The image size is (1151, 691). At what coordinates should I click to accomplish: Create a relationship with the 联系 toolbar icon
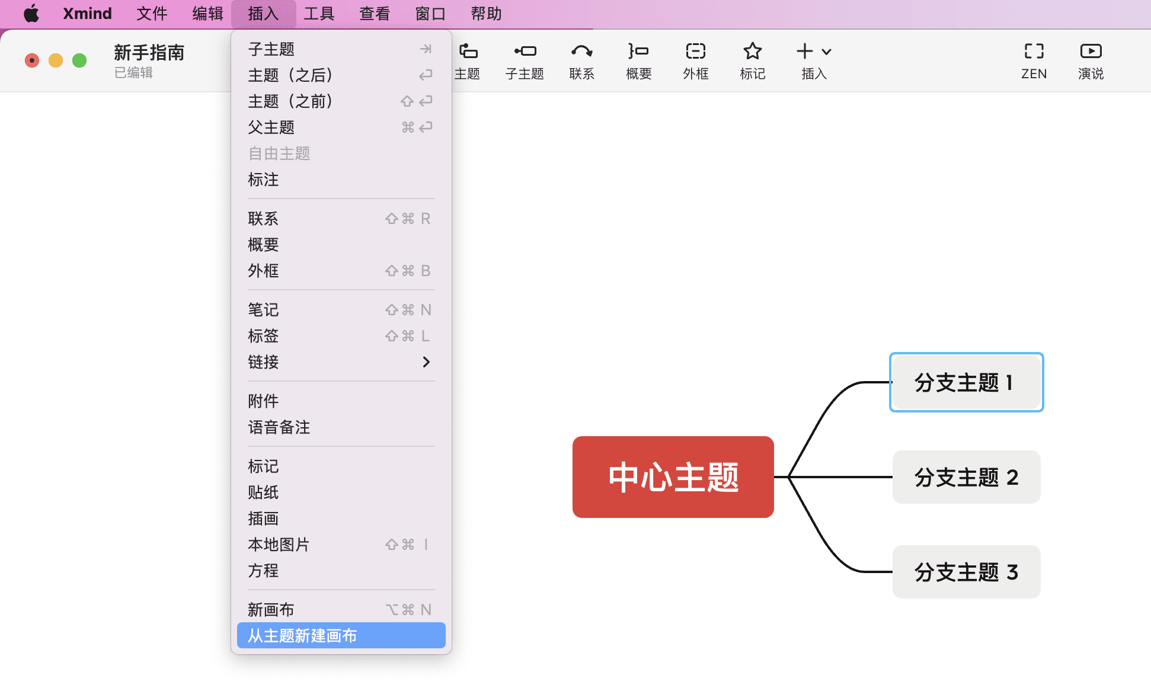tap(581, 59)
